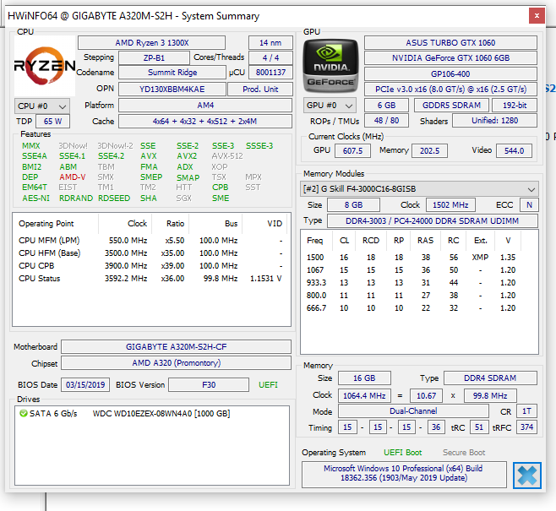Viewport: 556px width, 511px height.
Task: Click the 65 W TDP field
Action: click(53, 121)
